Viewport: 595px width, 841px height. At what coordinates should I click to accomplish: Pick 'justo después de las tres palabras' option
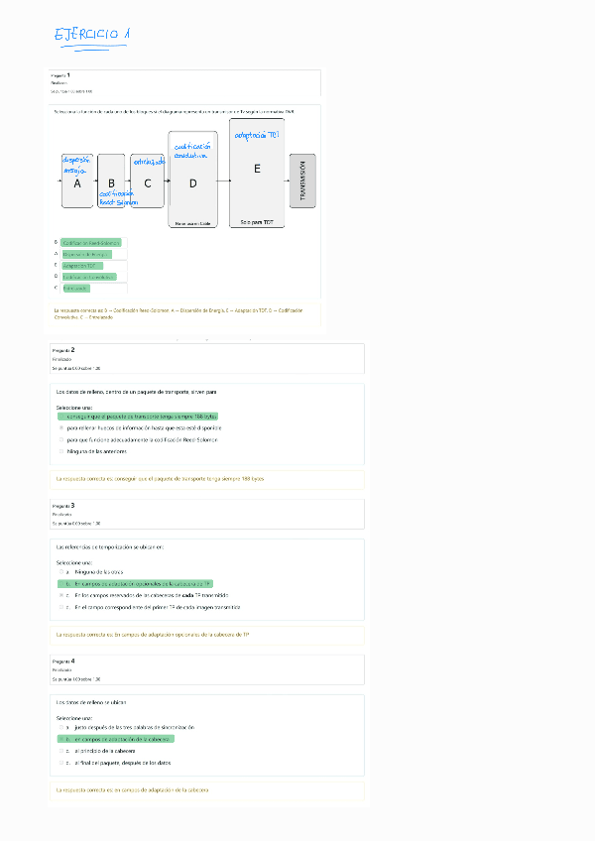tap(60, 727)
